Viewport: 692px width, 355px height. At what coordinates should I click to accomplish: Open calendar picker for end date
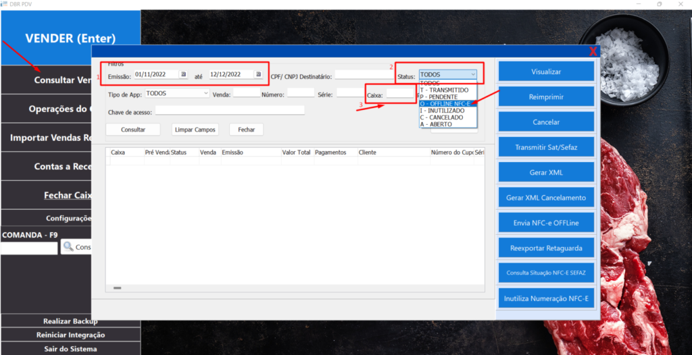click(257, 74)
